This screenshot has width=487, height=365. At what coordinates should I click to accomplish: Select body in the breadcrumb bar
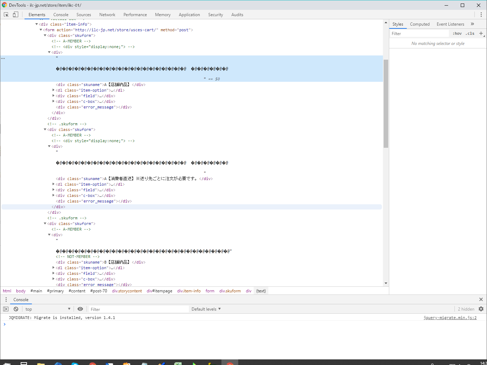click(21, 291)
